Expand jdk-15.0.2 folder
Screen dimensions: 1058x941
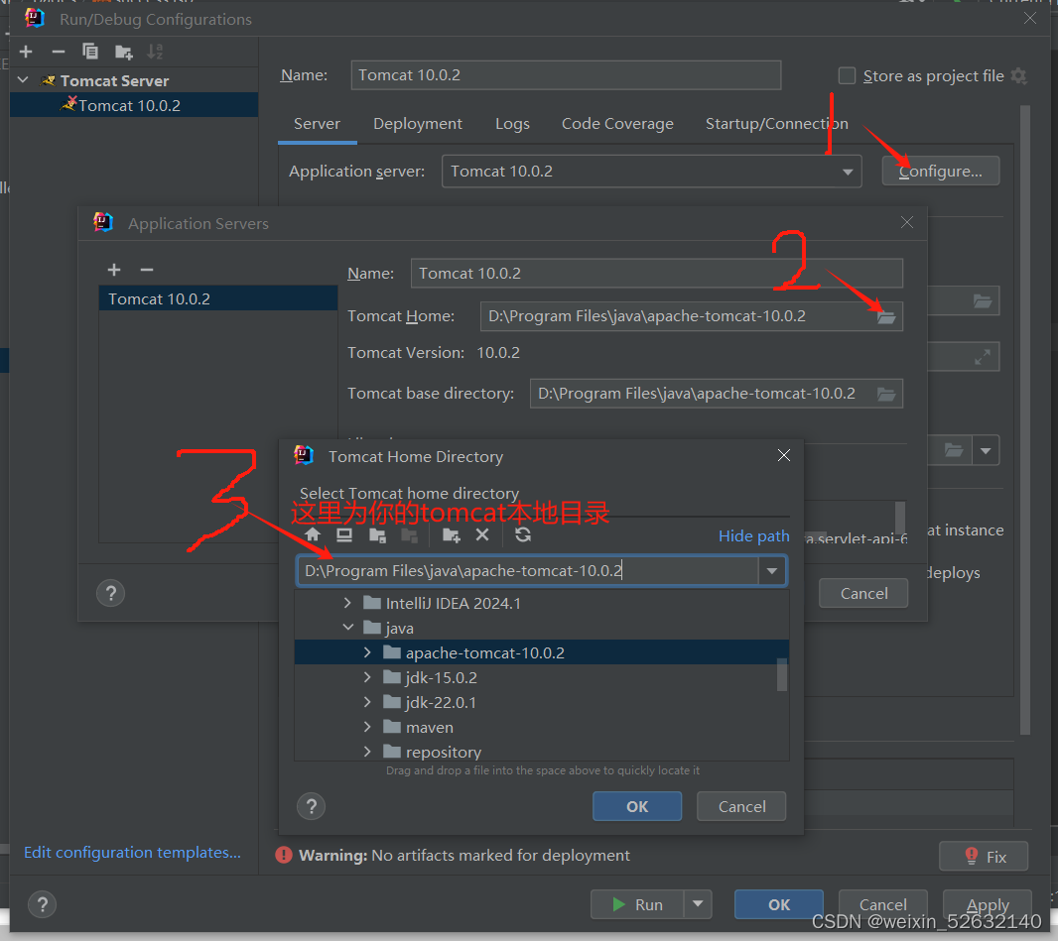[367, 677]
